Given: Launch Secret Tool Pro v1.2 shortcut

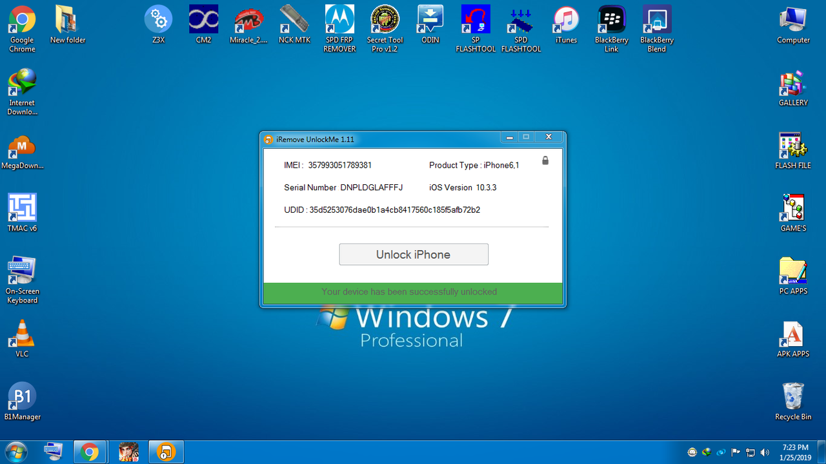Looking at the screenshot, I should tap(385, 29).
